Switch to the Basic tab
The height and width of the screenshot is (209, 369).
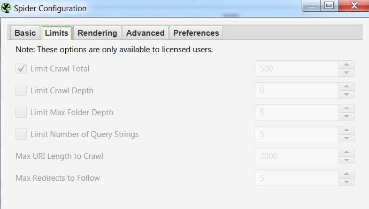[x=25, y=33]
